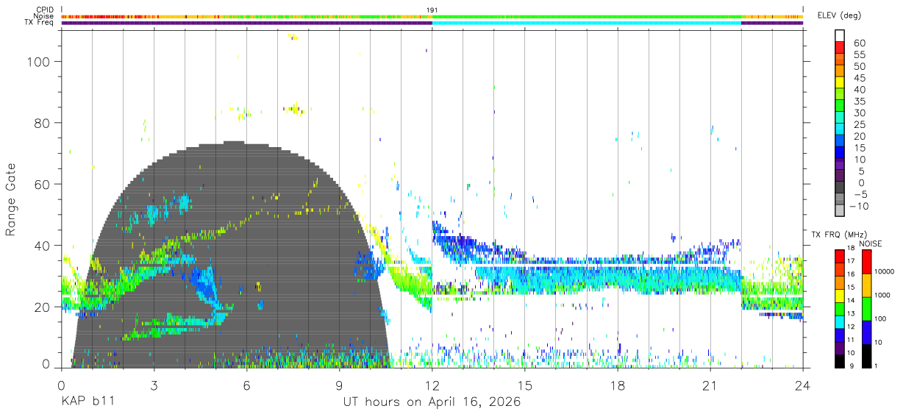The image size is (903, 417).
Task: Click the black 9–10 MHz TX FRQ swatch
Action: coord(840,360)
